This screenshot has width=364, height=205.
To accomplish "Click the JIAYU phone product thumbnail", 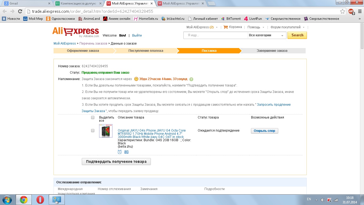I will 106,131.
